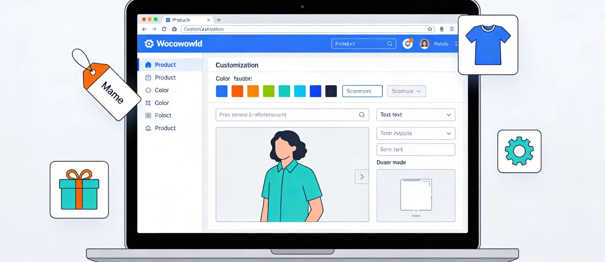Screen dimensions: 605x262
Task: Choose the green color swatch
Action: tap(269, 91)
